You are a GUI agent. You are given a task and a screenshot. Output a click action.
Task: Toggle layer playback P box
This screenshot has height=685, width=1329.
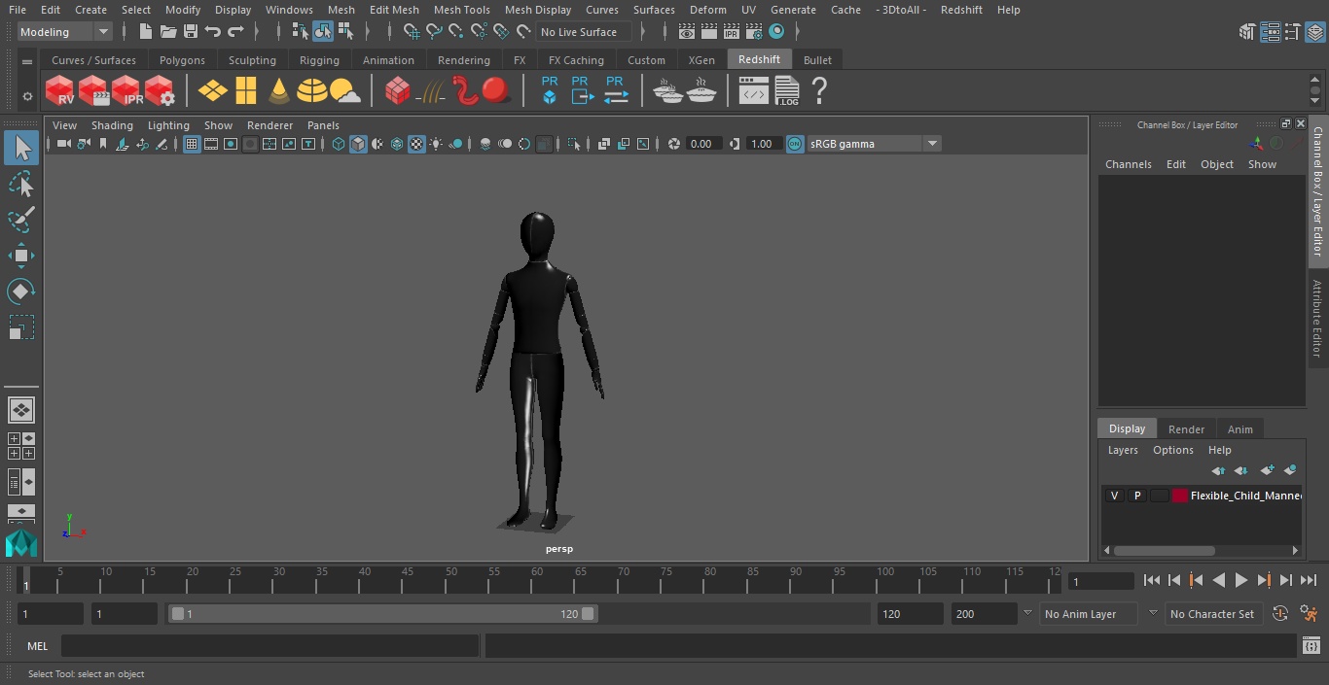(x=1136, y=496)
